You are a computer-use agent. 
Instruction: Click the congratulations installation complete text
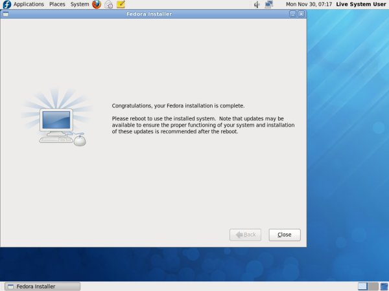point(178,105)
